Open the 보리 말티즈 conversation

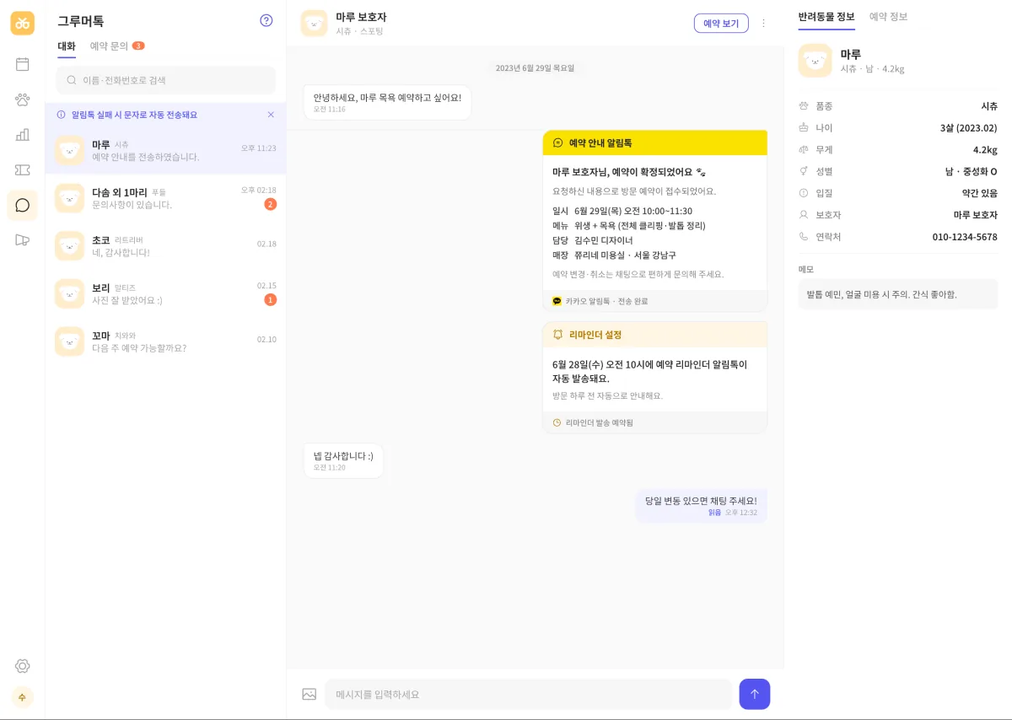[x=165, y=293]
